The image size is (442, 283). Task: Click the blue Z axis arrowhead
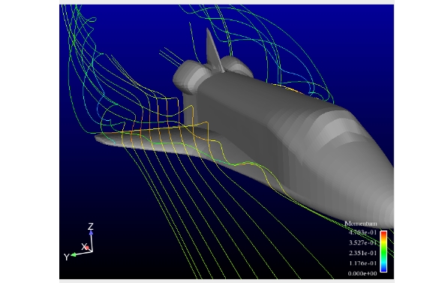pos(91,233)
